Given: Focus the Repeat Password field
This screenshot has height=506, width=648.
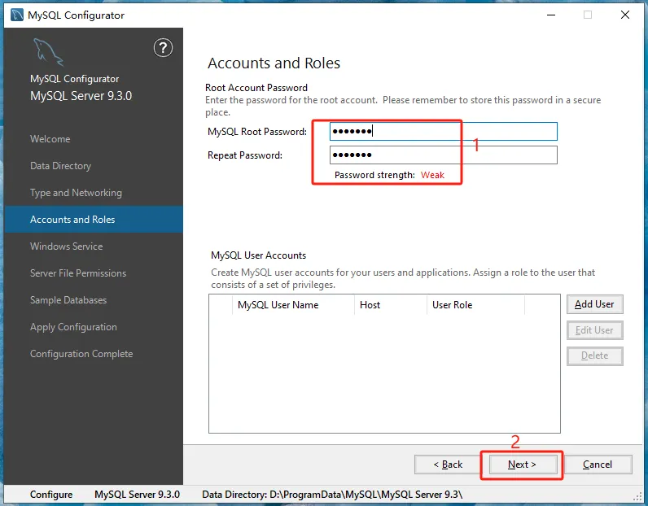Looking at the screenshot, I should [444, 155].
